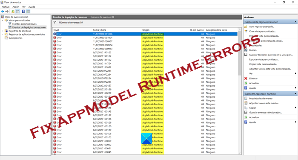Collapse the Eventos de la página de resumen actions header

tap(295, 22)
